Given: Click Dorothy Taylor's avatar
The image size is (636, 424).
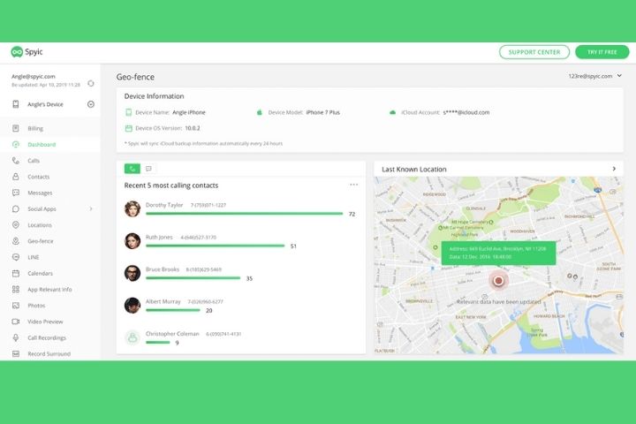Looking at the screenshot, I should tap(132, 209).
